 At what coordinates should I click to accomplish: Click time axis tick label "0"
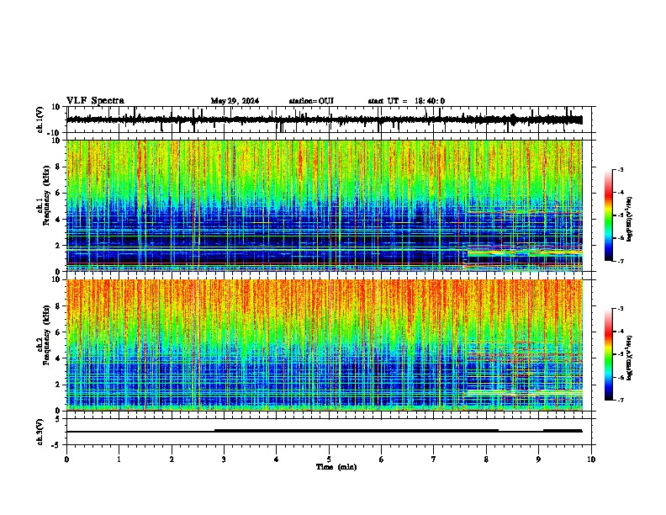point(66,459)
